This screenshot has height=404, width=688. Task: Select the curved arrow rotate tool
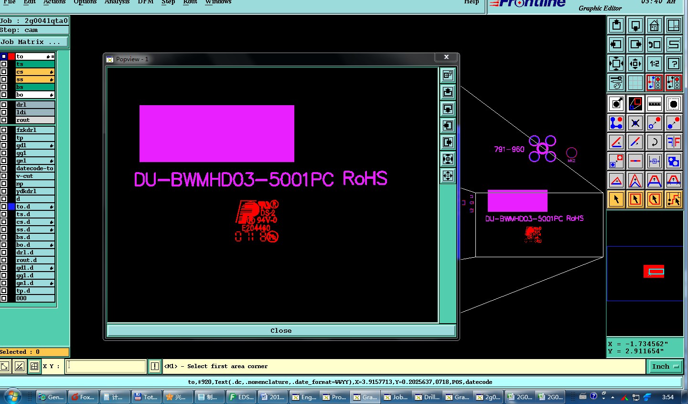coord(655,142)
